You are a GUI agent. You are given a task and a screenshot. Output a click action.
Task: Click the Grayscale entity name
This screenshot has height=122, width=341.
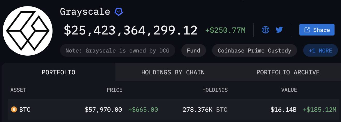click(85, 12)
